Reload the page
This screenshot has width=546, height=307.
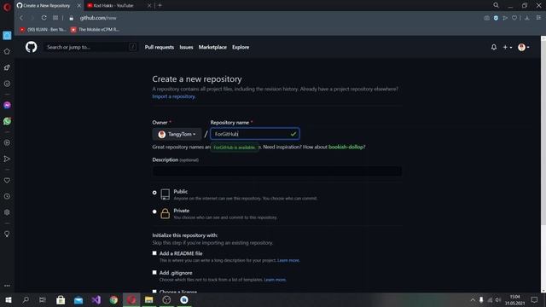(44, 18)
